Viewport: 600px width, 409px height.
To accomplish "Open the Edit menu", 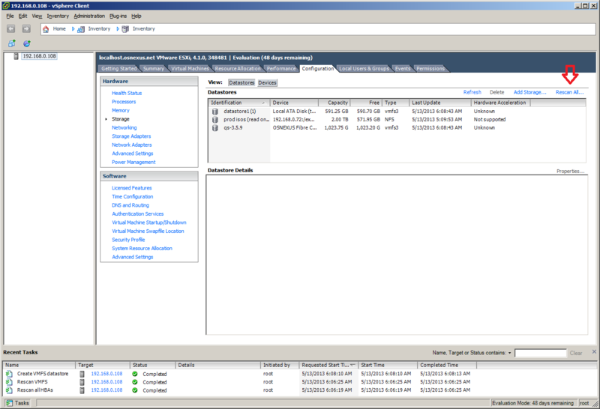I will [x=23, y=16].
